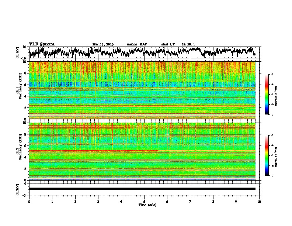Screen dimensions: 292x226
Task: Click time axis tick label "7"
Action: (x=190, y=202)
